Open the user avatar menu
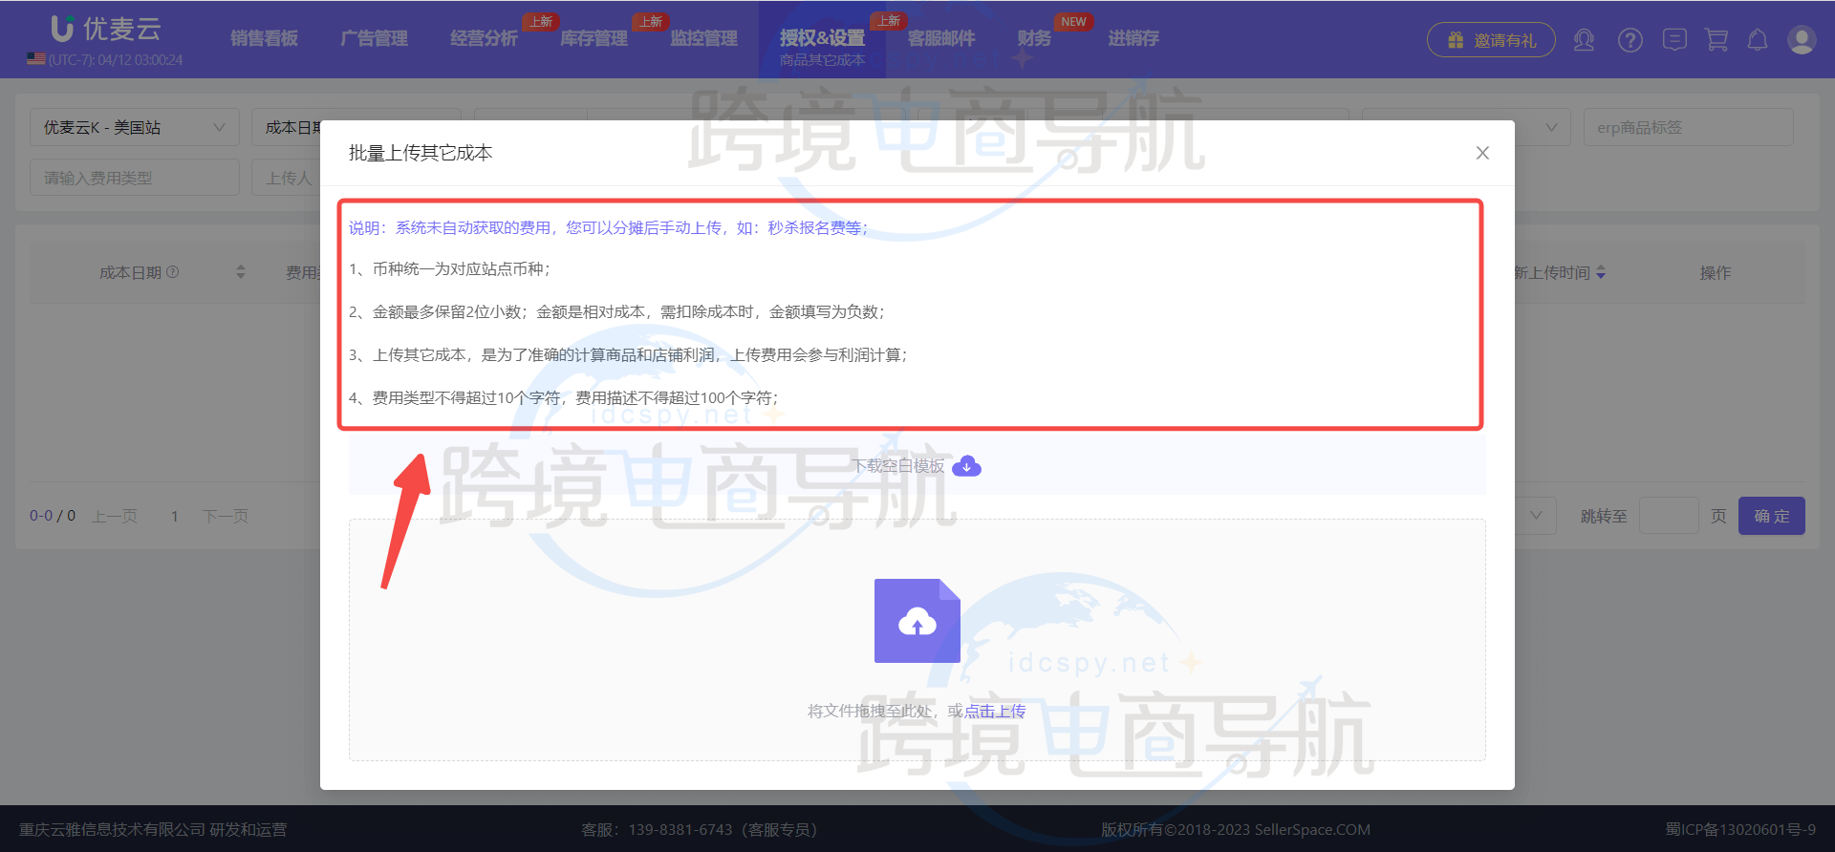The image size is (1835, 852). 1802,40
